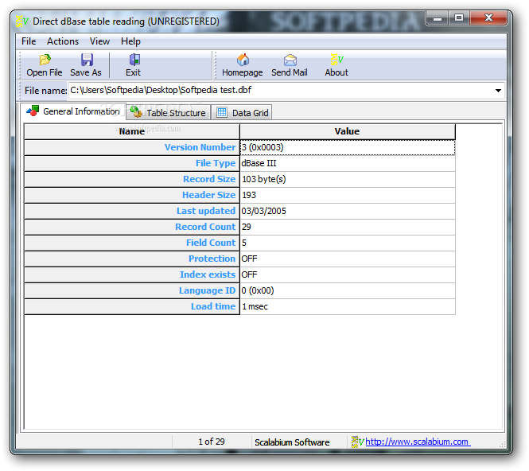
Task: Open the File menu
Action: [29, 41]
